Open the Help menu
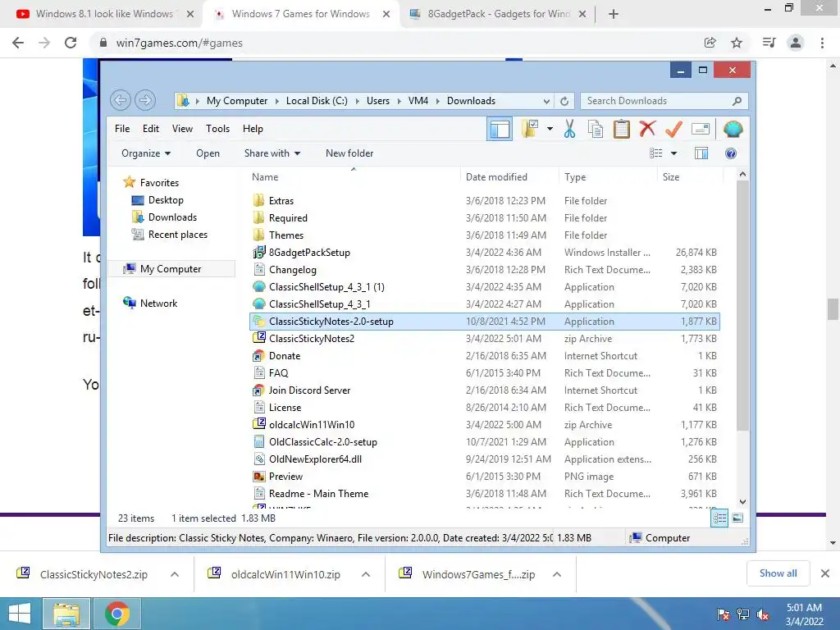This screenshot has width=840, height=630. pyautogui.click(x=253, y=129)
